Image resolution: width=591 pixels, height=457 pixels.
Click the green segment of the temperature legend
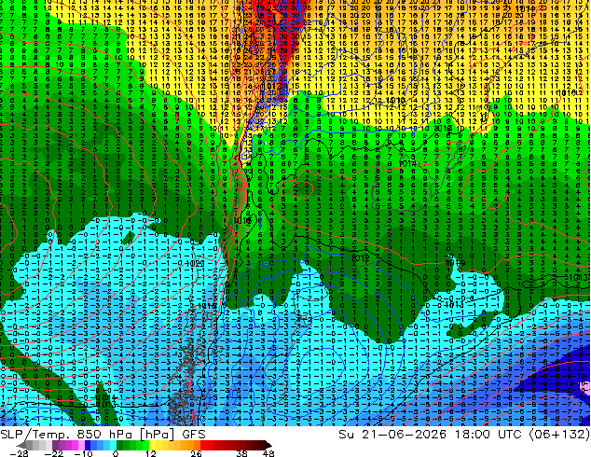pyautogui.click(x=132, y=445)
